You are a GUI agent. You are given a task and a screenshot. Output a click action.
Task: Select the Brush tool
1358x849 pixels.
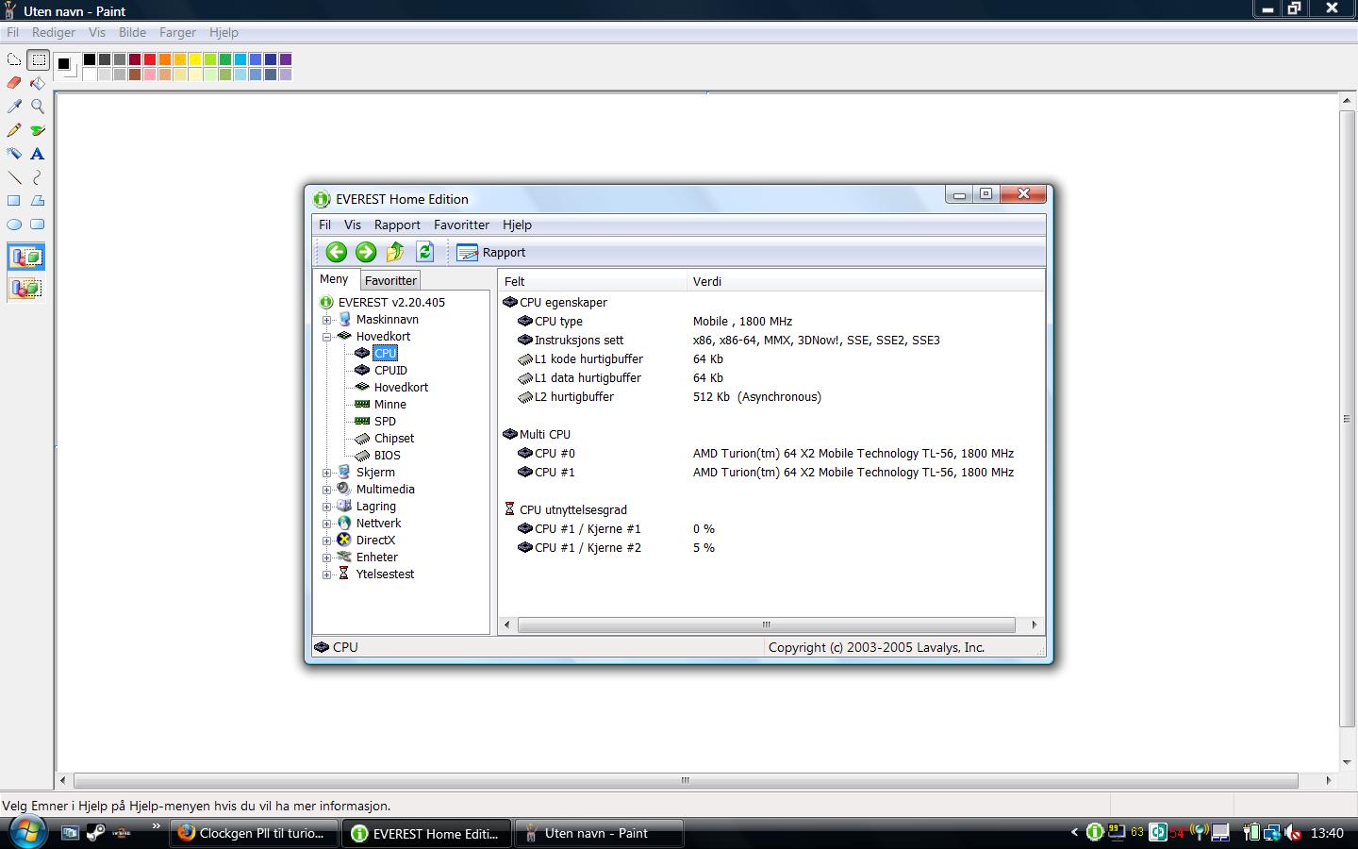[x=38, y=130]
